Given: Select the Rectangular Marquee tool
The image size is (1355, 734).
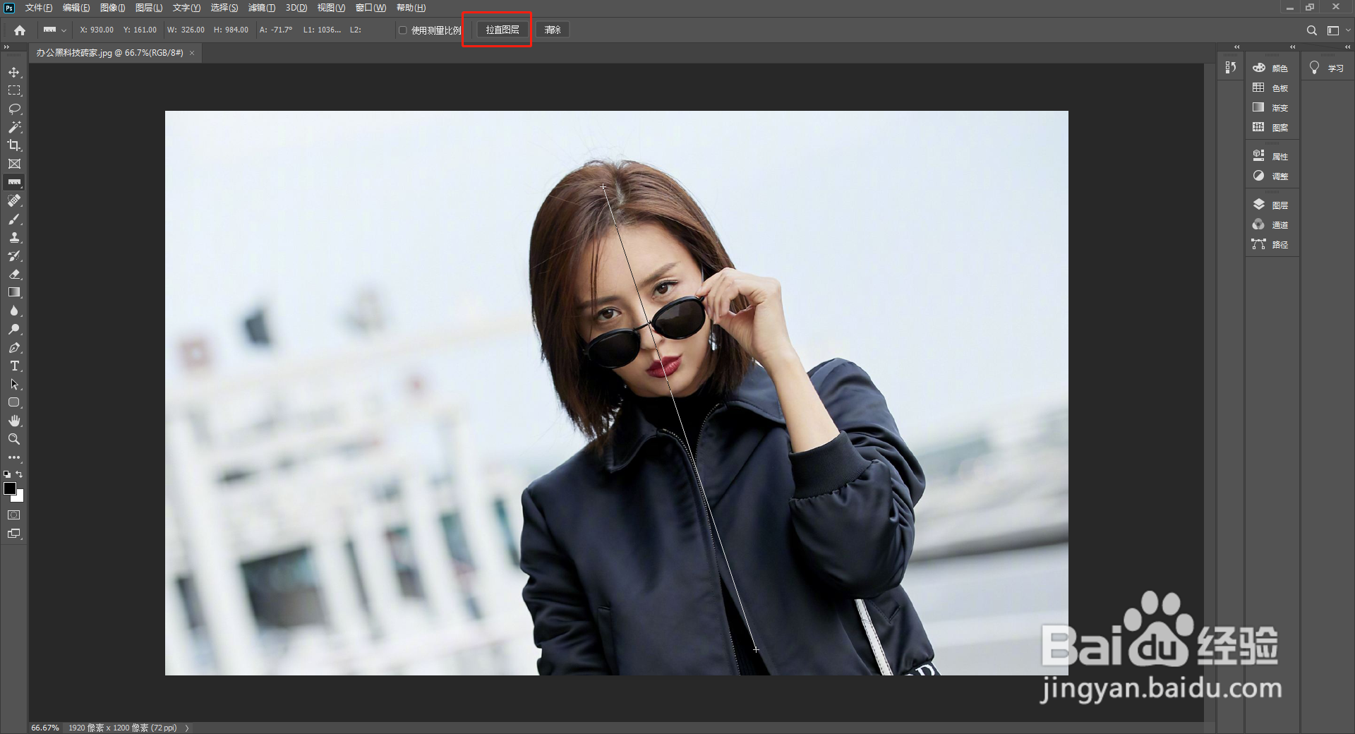Looking at the screenshot, I should (14, 90).
